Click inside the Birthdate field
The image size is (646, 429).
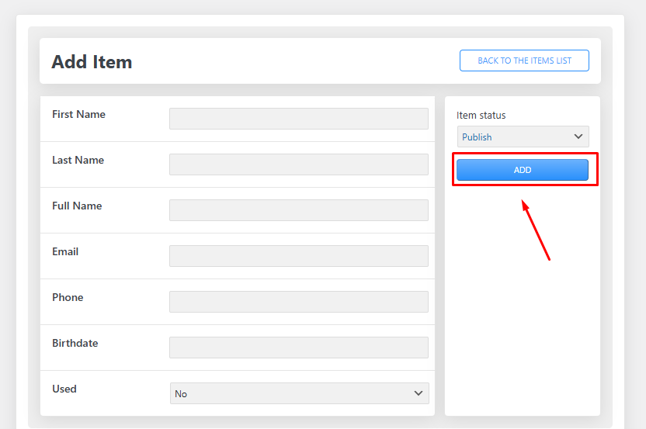tap(299, 348)
